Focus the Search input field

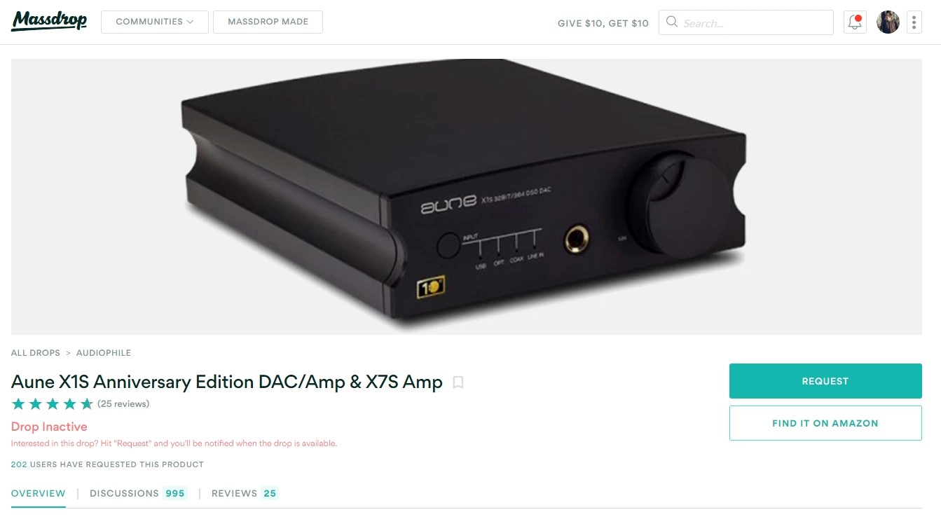pyautogui.click(x=746, y=22)
